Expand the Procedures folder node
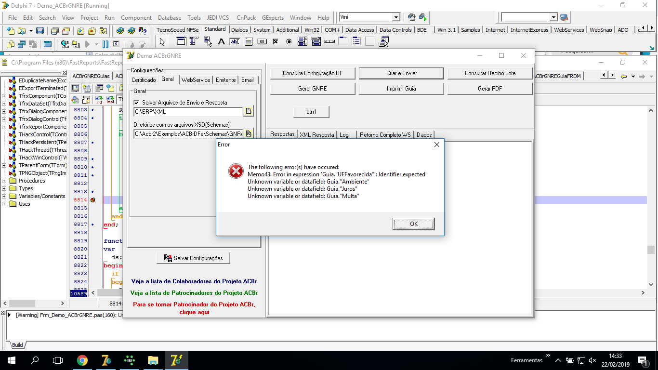Viewport: 658px width, 370px height. [4, 181]
